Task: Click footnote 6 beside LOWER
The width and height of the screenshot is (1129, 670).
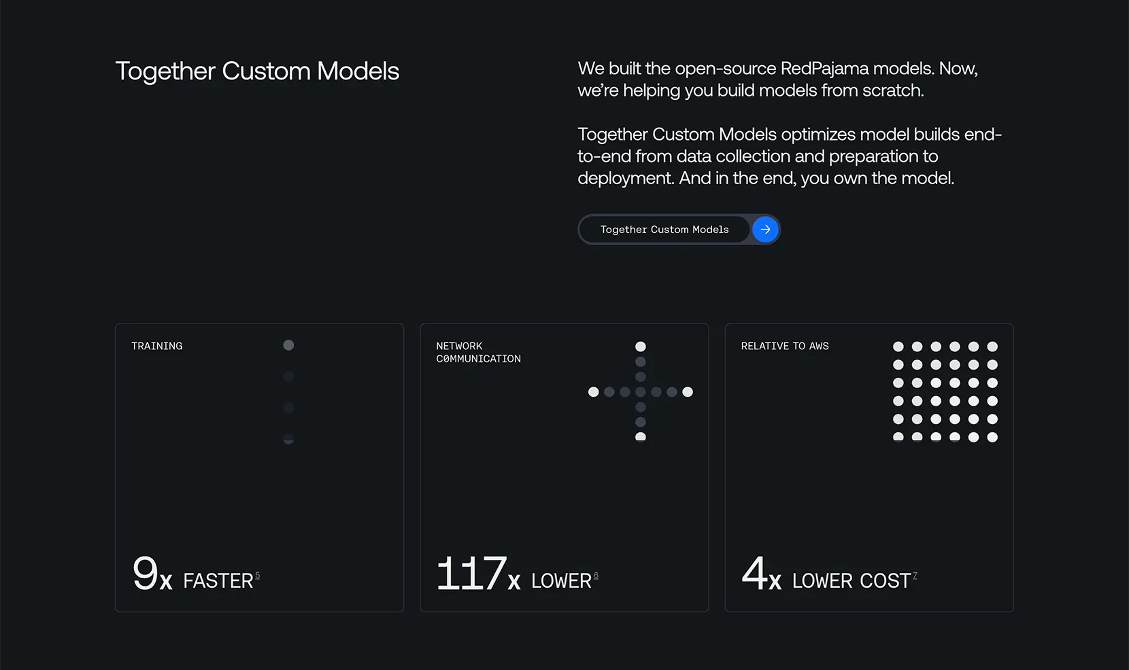Action: [596, 576]
